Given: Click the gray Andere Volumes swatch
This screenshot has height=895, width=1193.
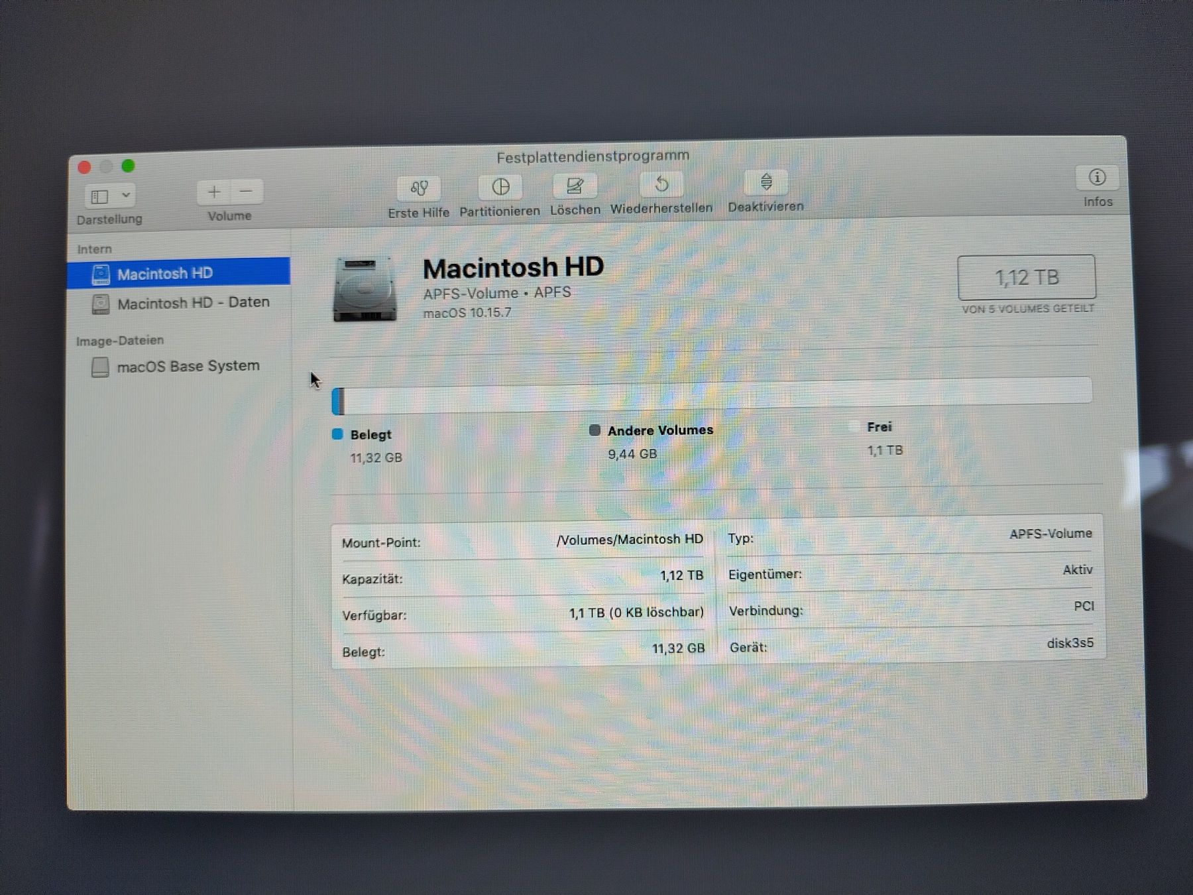Looking at the screenshot, I should tap(595, 430).
